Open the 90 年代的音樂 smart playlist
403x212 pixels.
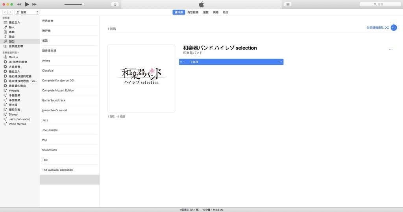click(x=20, y=62)
